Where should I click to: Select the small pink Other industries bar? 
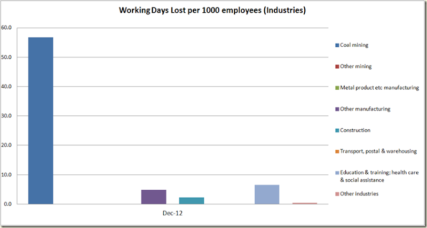click(305, 204)
